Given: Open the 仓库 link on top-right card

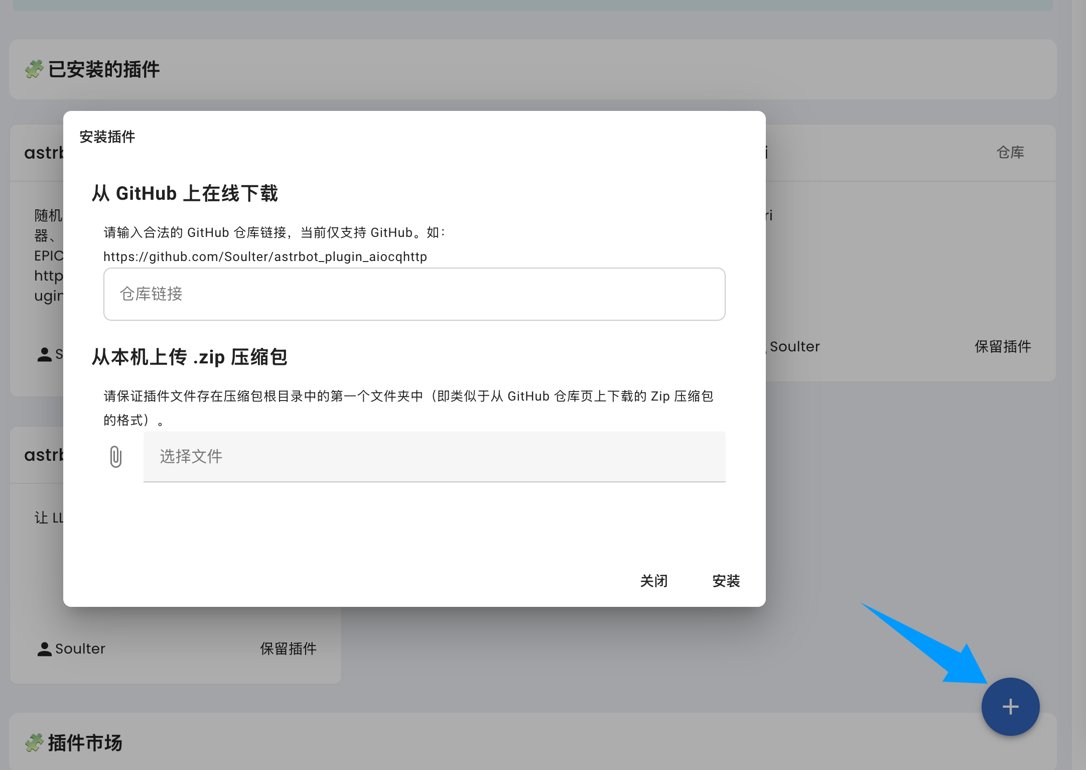Looking at the screenshot, I should [1010, 152].
